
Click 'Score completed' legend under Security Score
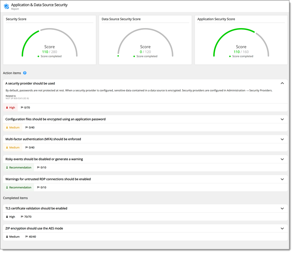49,56
